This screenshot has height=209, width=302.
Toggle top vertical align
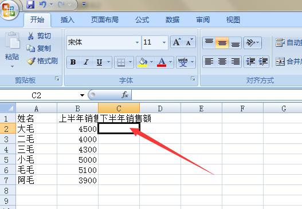point(209,43)
